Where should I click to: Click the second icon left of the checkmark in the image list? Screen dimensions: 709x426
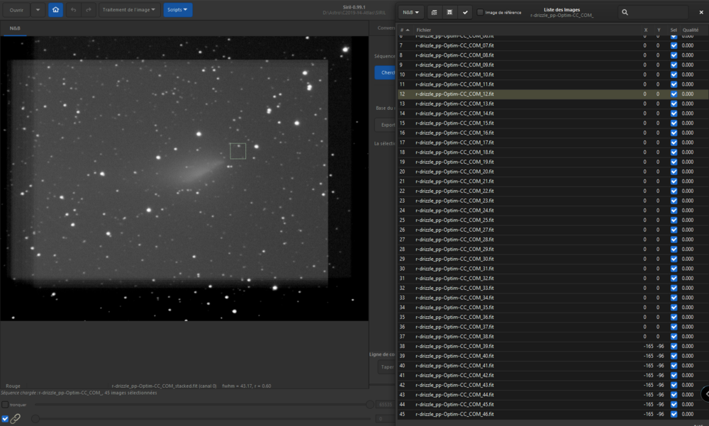tap(450, 12)
